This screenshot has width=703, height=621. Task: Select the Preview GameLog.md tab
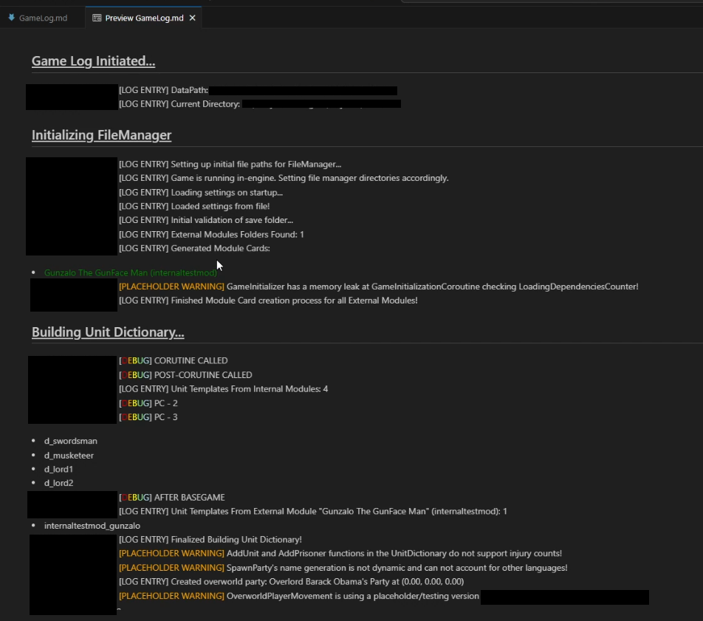pyautogui.click(x=144, y=18)
